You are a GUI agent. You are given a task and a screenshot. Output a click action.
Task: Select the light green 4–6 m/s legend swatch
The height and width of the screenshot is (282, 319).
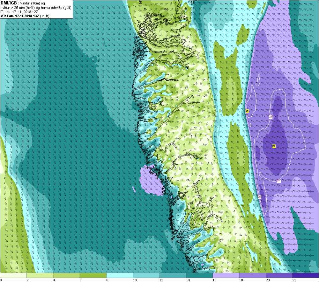pyautogui.click(x=67, y=275)
